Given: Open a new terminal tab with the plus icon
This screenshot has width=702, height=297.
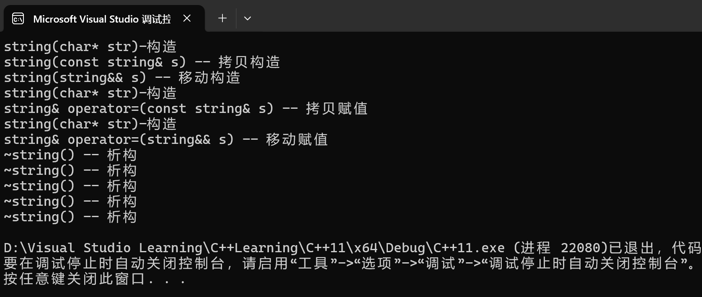Looking at the screenshot, I should (x=222, y=18).
